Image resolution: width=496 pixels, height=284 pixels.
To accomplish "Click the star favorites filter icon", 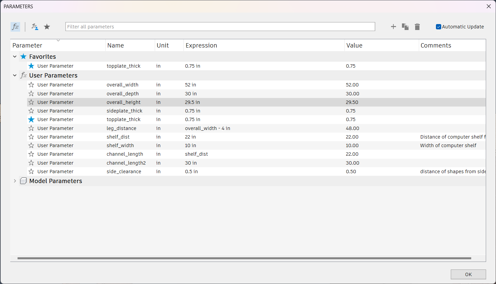I will (47, 26).
